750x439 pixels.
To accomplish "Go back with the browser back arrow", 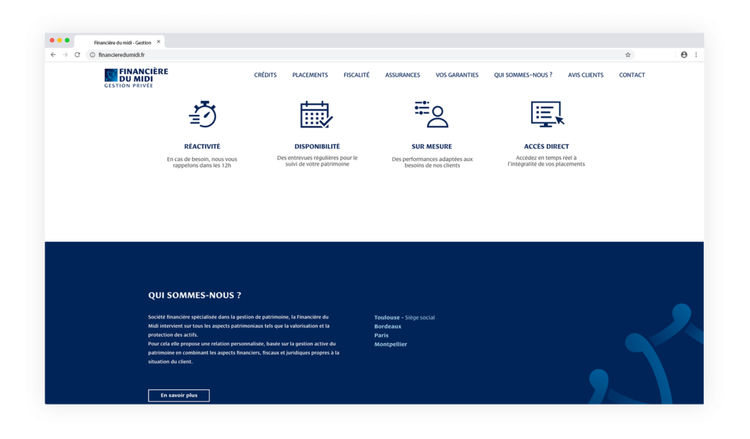I will tap(53, 55).
